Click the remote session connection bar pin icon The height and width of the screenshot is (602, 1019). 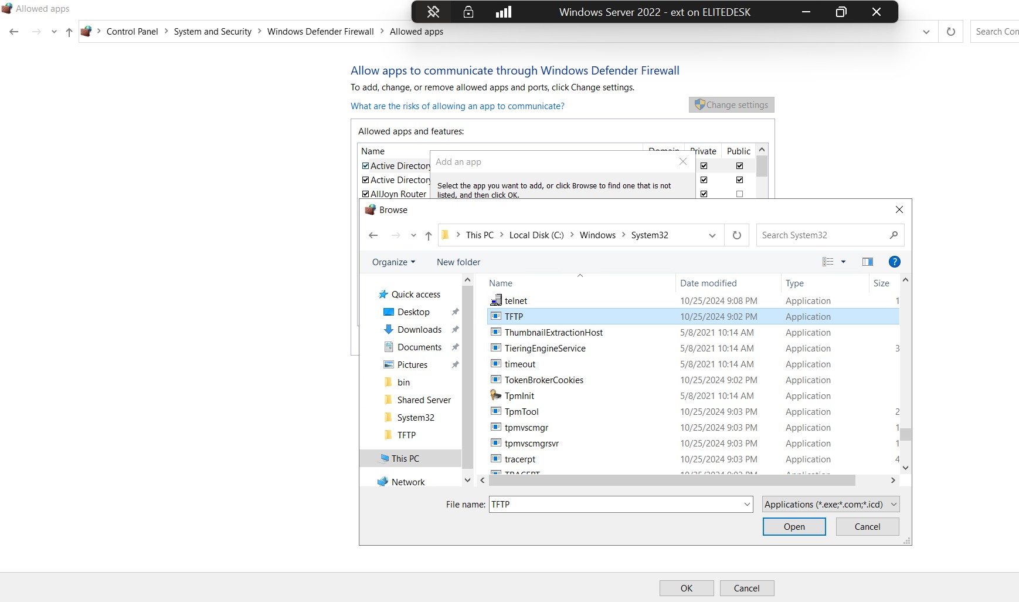point(433,12)
